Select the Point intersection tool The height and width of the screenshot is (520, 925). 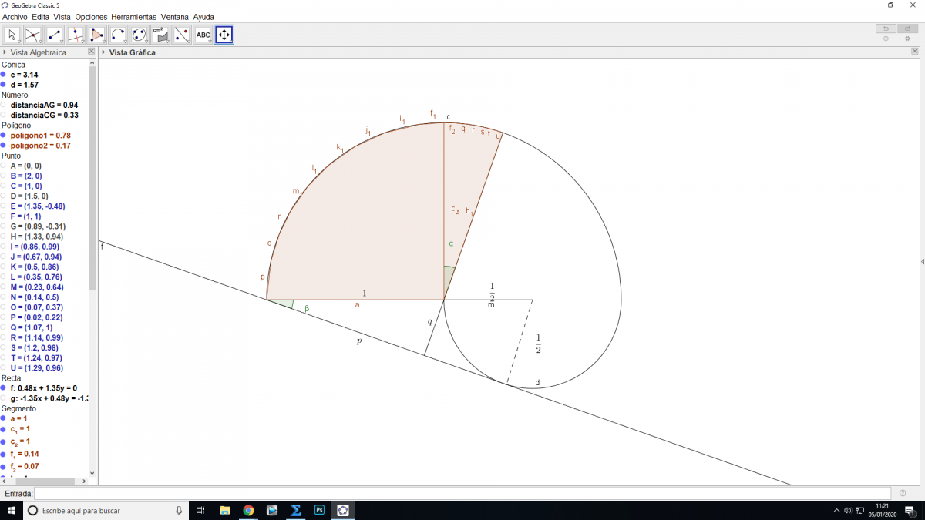coord(33,35)
